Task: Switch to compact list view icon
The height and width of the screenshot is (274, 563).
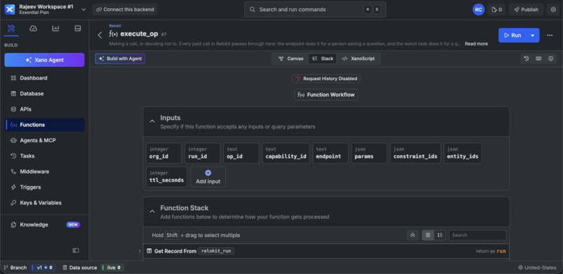Action: click(427, 236)
